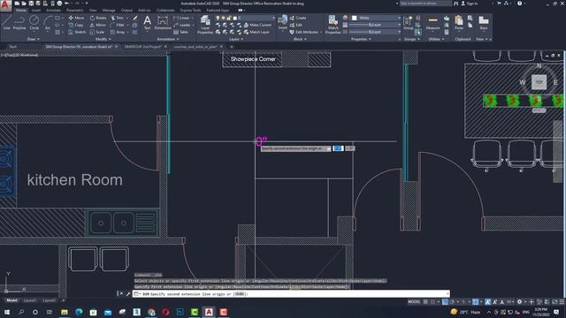Viewport: 566px width, 318px height.
Task: Click Sign In link
Action: pos(469,4)
